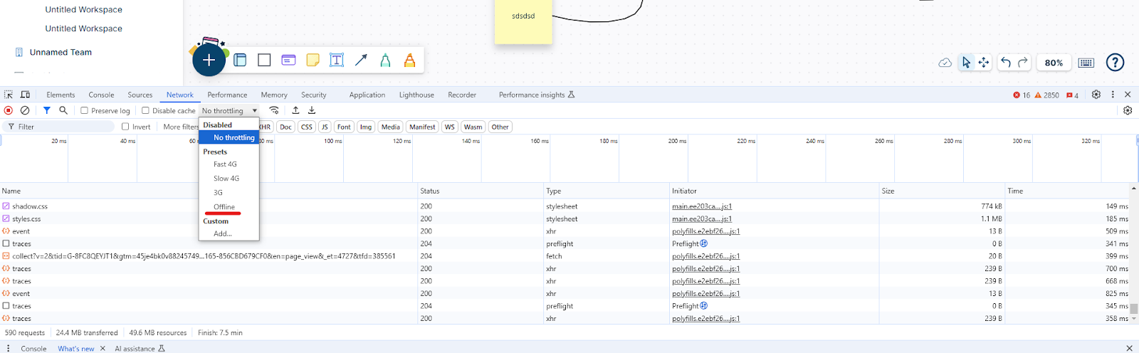Image resolution: width=1139 pixels, height=353 pixels.
Task: Activate the pan/move canvas tool
Action: (x=984, y=63)
